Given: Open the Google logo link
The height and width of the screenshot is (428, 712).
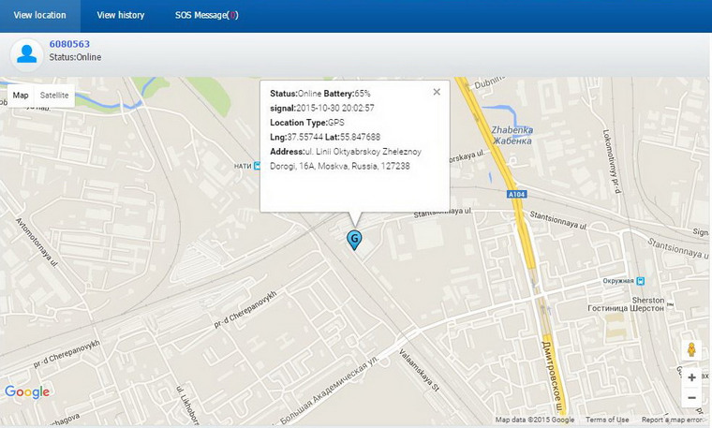Looking at the screenshot, I should [27, 392].
